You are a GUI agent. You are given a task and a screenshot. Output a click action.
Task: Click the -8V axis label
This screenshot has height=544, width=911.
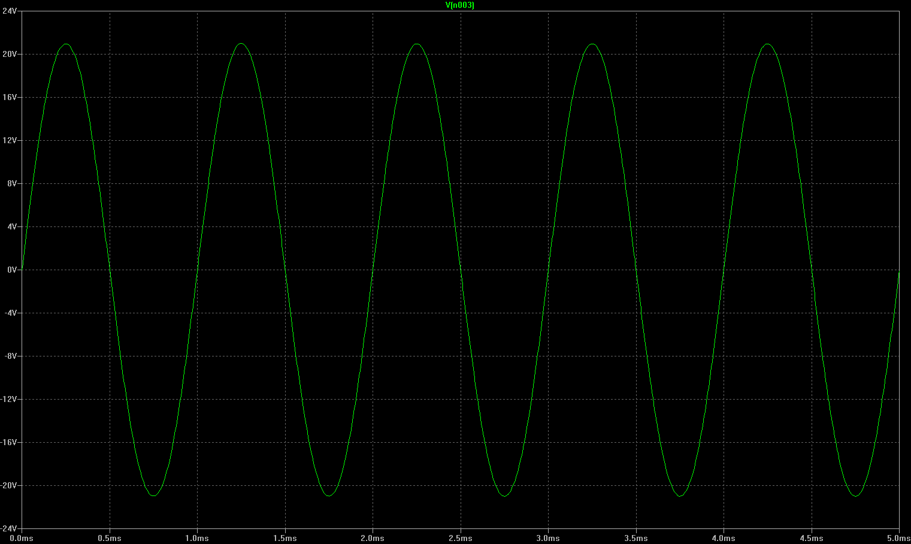tap(11, 356)
